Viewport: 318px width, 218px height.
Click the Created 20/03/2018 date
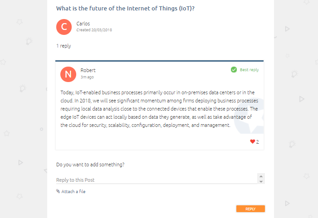point(94,30)
